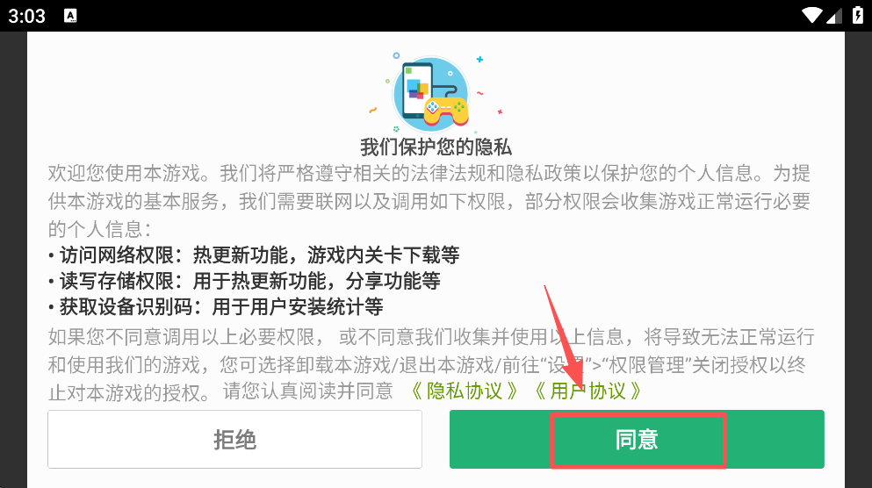The image size is (872, 488).
Task: Tap the yellow gamepad in the illustration
Action: click(446, 111)
